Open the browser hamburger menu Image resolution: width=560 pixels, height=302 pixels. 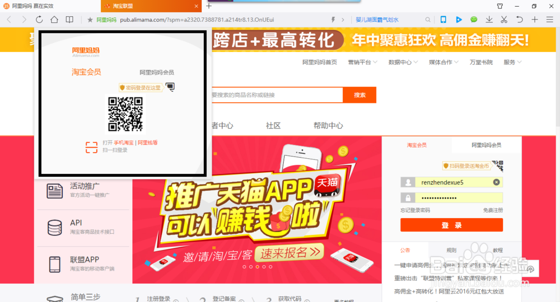(x=550, y=20)
